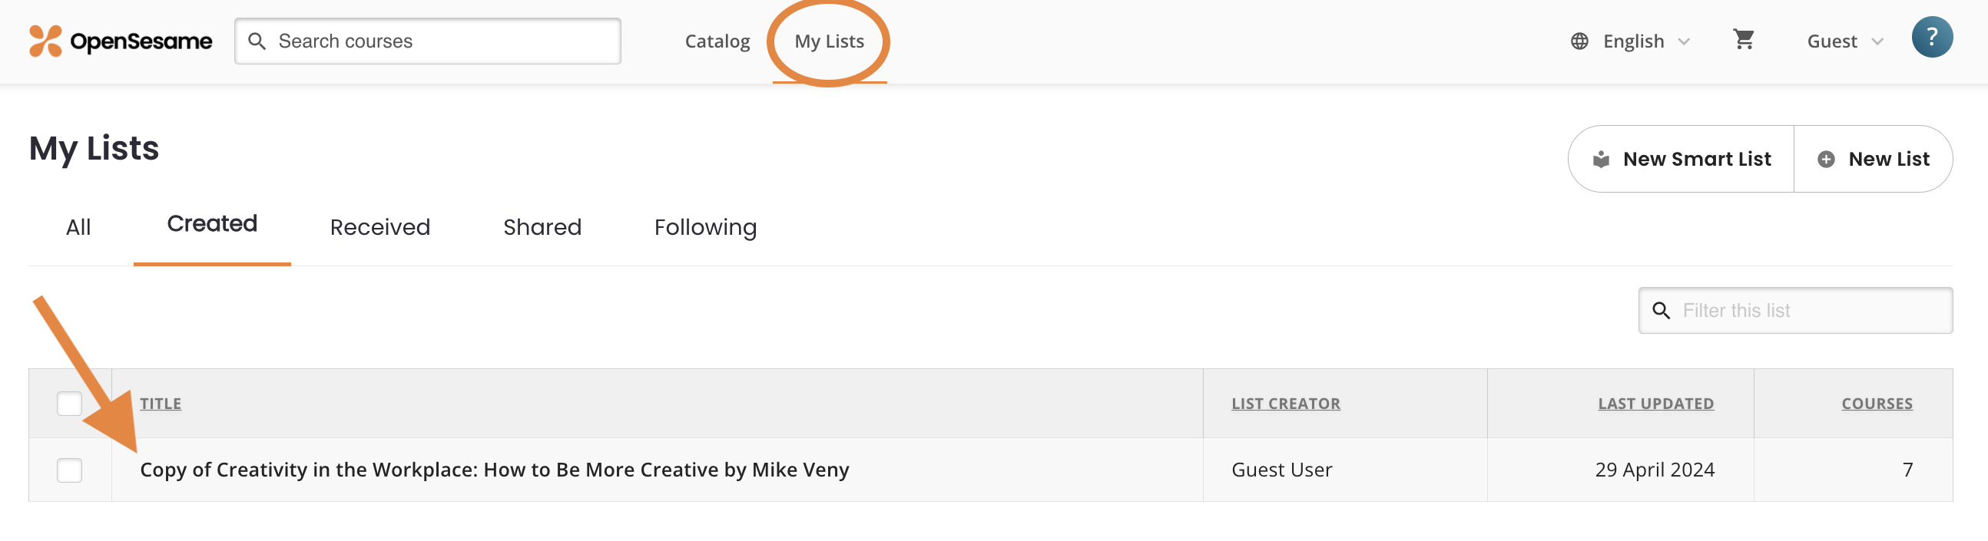Switch to the Shared tab

point(542,226)
